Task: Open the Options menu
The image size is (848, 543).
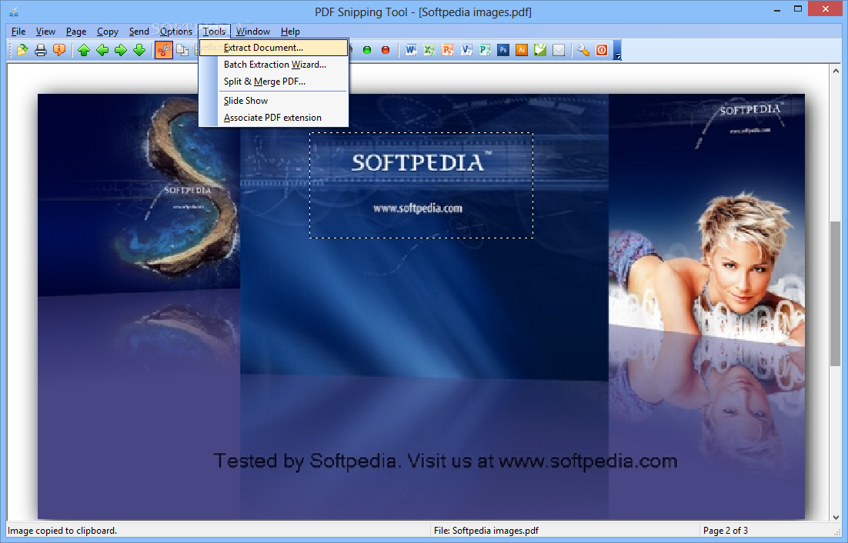Action: click(x=175, y=32)
